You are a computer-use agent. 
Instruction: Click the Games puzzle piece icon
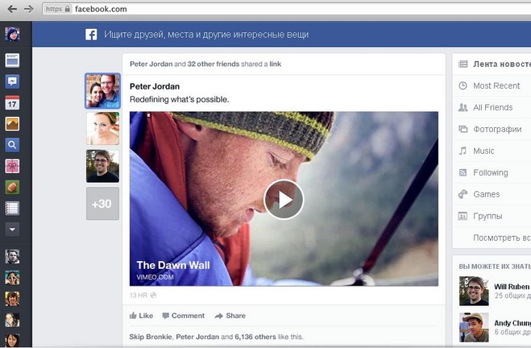pyautogui.click(x=463, y=194)
